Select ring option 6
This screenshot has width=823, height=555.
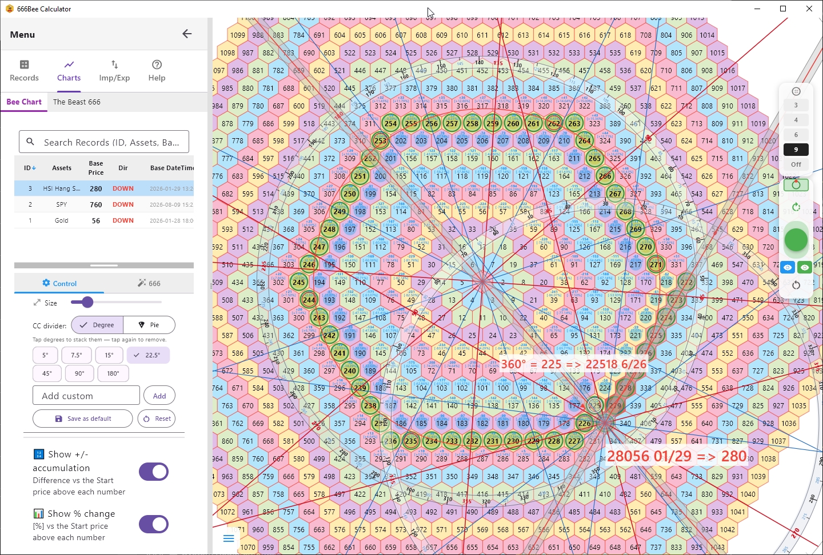tap(796, 135)
